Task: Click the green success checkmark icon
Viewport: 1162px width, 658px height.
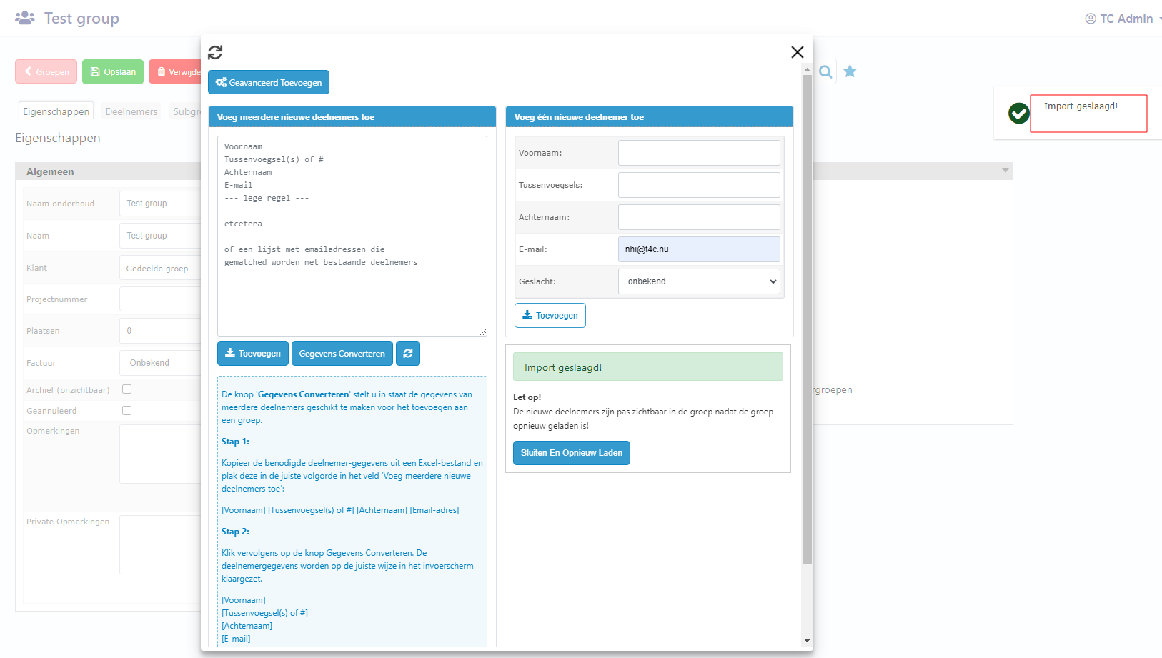Action: point(1018,113)
